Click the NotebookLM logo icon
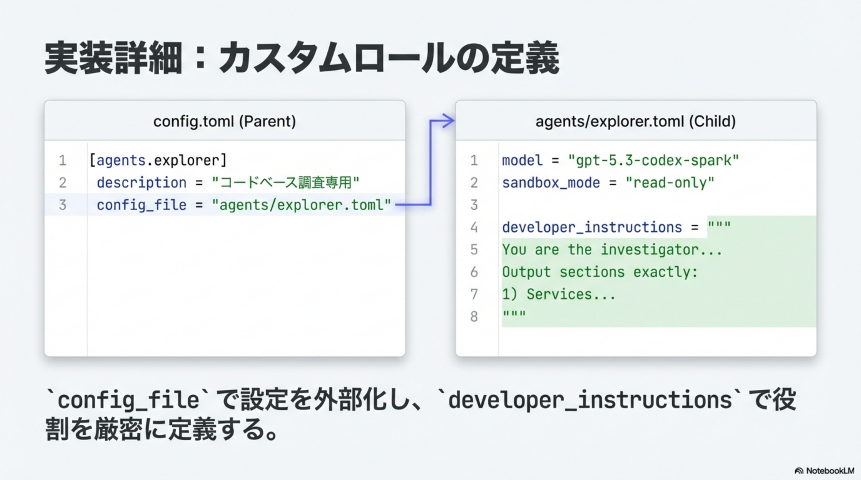 799,471
